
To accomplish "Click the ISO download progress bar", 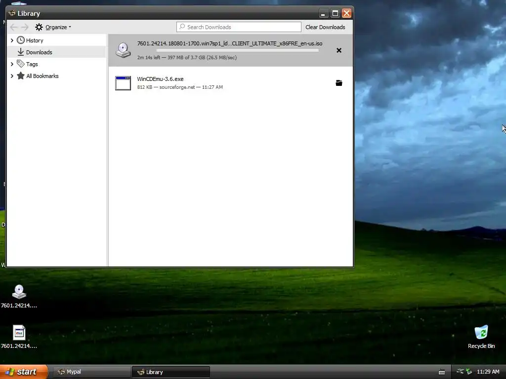I will pos(238,50).
